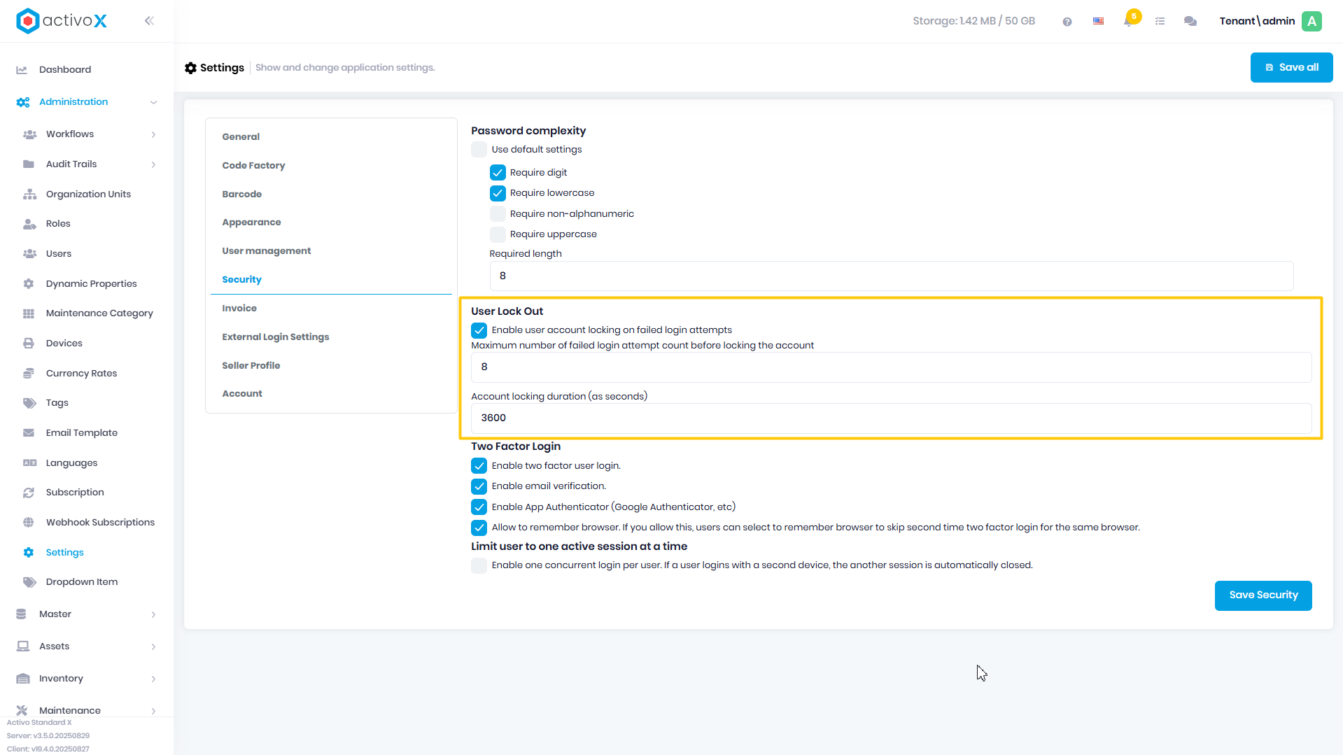
Task: Open the General settings tab
Action: coord(241,137)
